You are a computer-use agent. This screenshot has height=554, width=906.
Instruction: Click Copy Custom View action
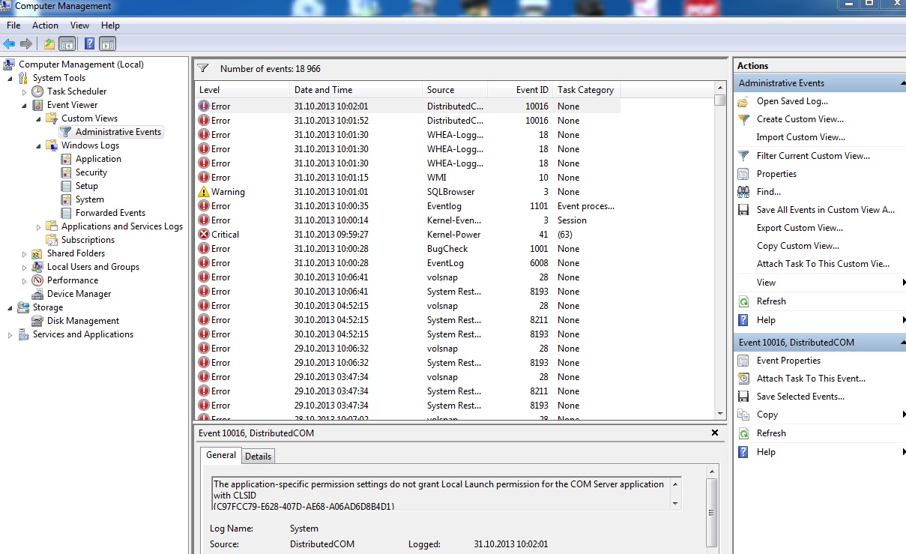pos(797,246)
